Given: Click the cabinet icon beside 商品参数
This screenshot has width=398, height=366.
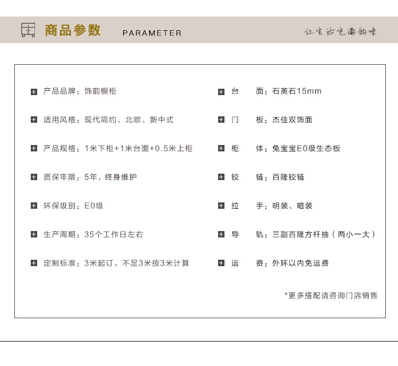Looking at the screenshot, I should [x=28, y=30].
